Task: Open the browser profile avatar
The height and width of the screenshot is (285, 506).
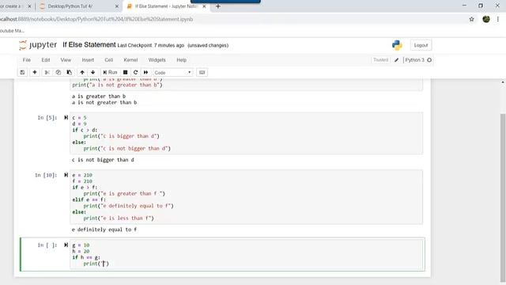Action: coord(486,19)
